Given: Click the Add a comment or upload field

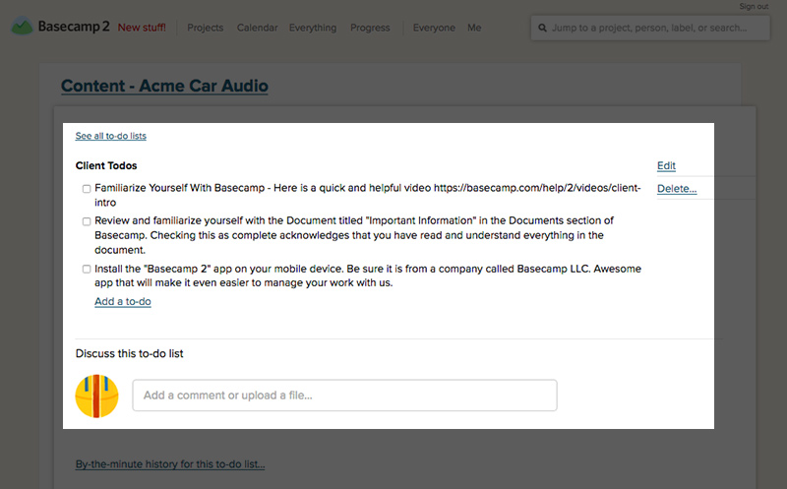Looking at the screenshot, I should (x=345, y=396).
